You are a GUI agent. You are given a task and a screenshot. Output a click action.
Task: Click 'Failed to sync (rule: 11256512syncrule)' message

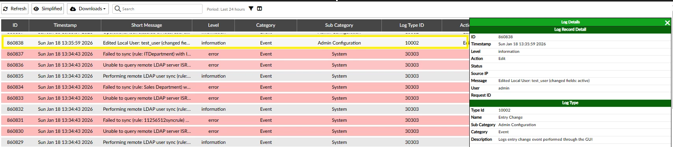pyautogui.click(x=147, y=120)
